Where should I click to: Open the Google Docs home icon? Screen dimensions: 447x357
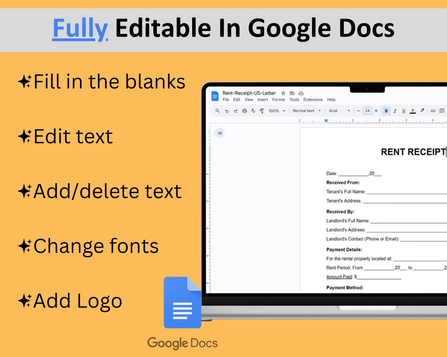pyautogui.click(x=215, y=96)
